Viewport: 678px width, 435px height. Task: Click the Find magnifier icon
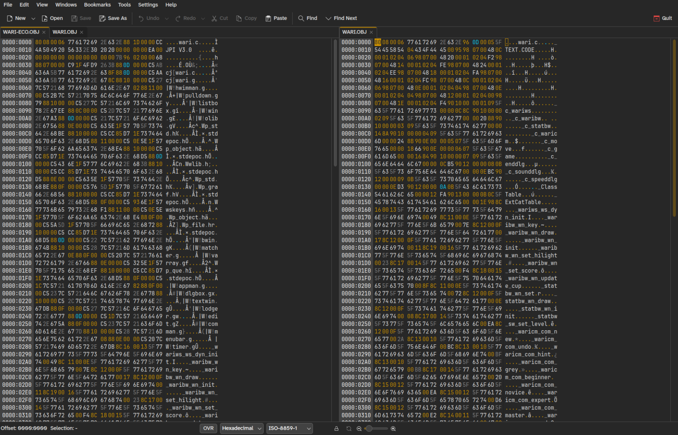pos(301,18)
